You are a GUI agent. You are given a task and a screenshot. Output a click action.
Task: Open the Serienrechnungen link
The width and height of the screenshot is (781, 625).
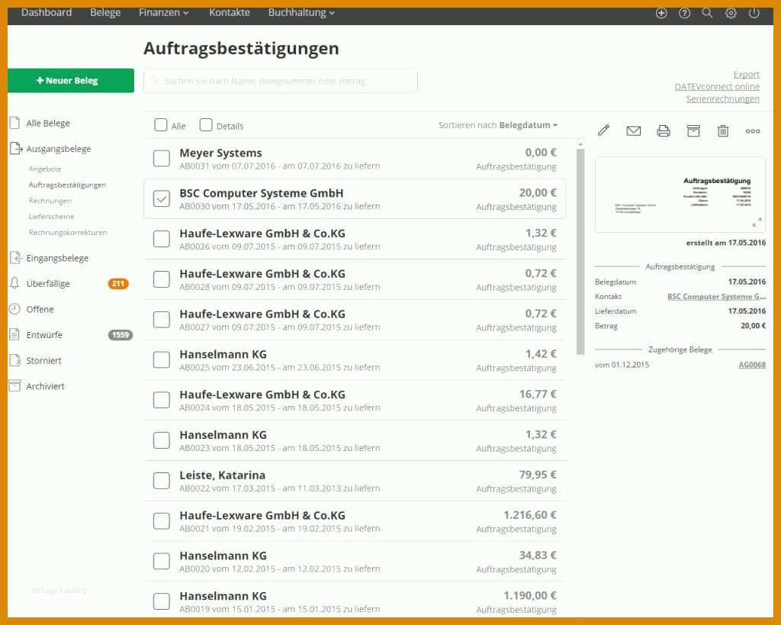click(723, 98)
